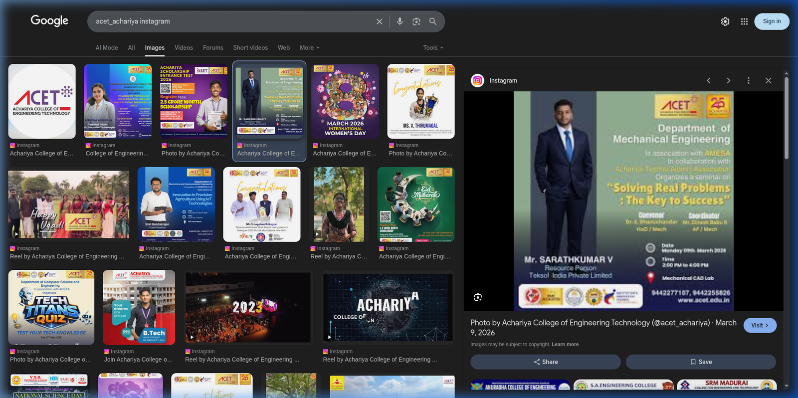
Task: Switch to the Videos tab
Action: (184, 48)
